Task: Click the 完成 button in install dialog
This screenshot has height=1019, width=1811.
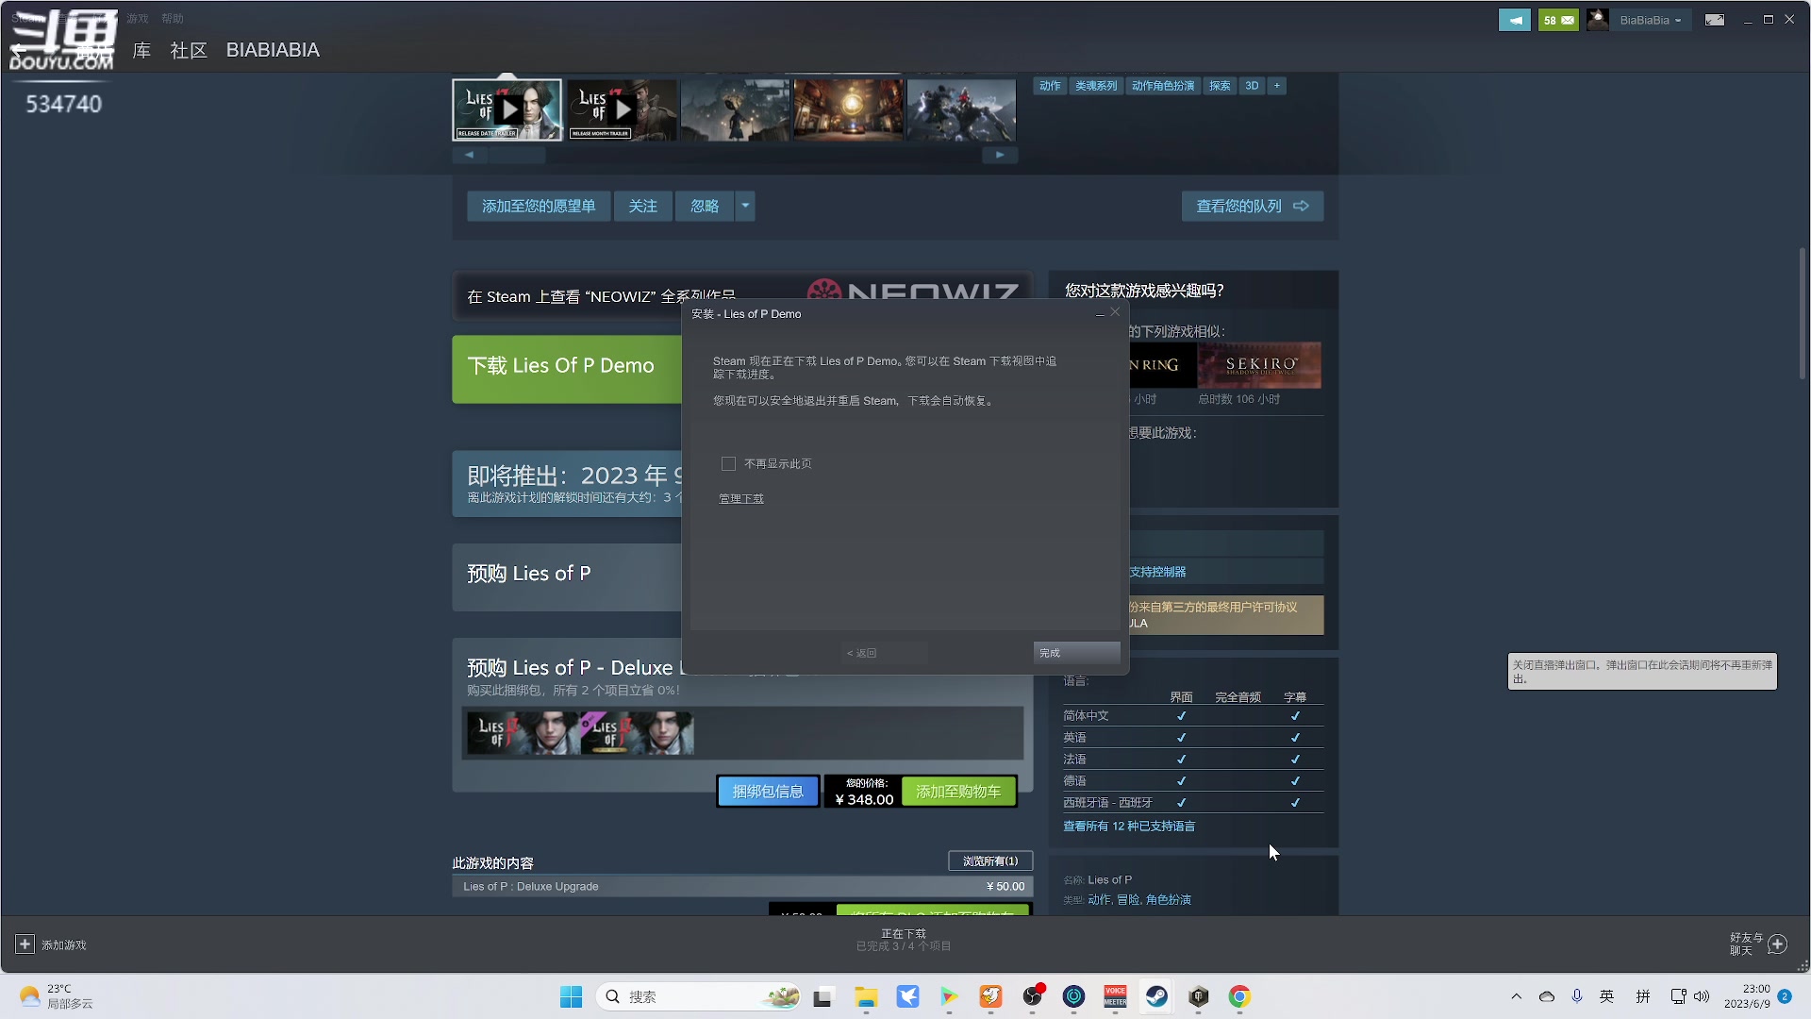Action: click(1076, 653)
